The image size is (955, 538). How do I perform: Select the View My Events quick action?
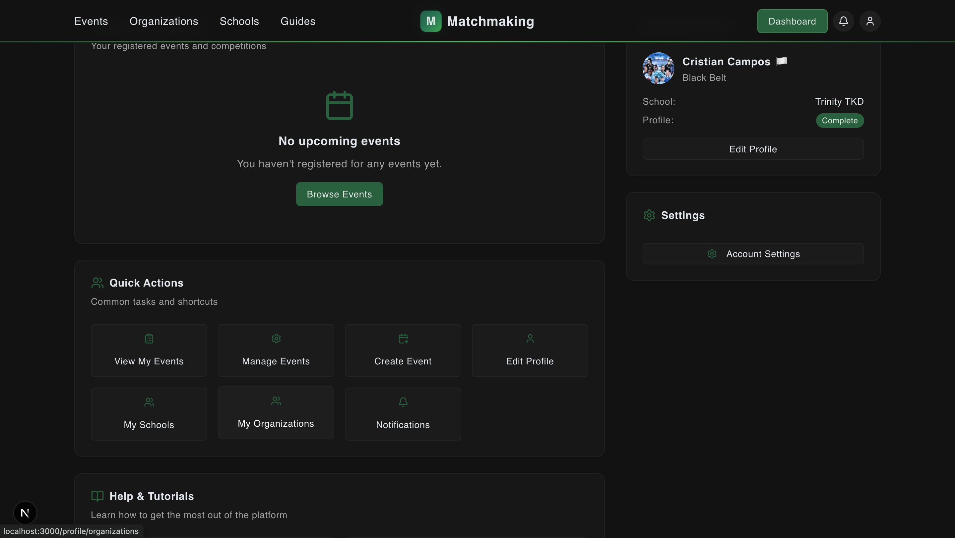coord(149,350)
